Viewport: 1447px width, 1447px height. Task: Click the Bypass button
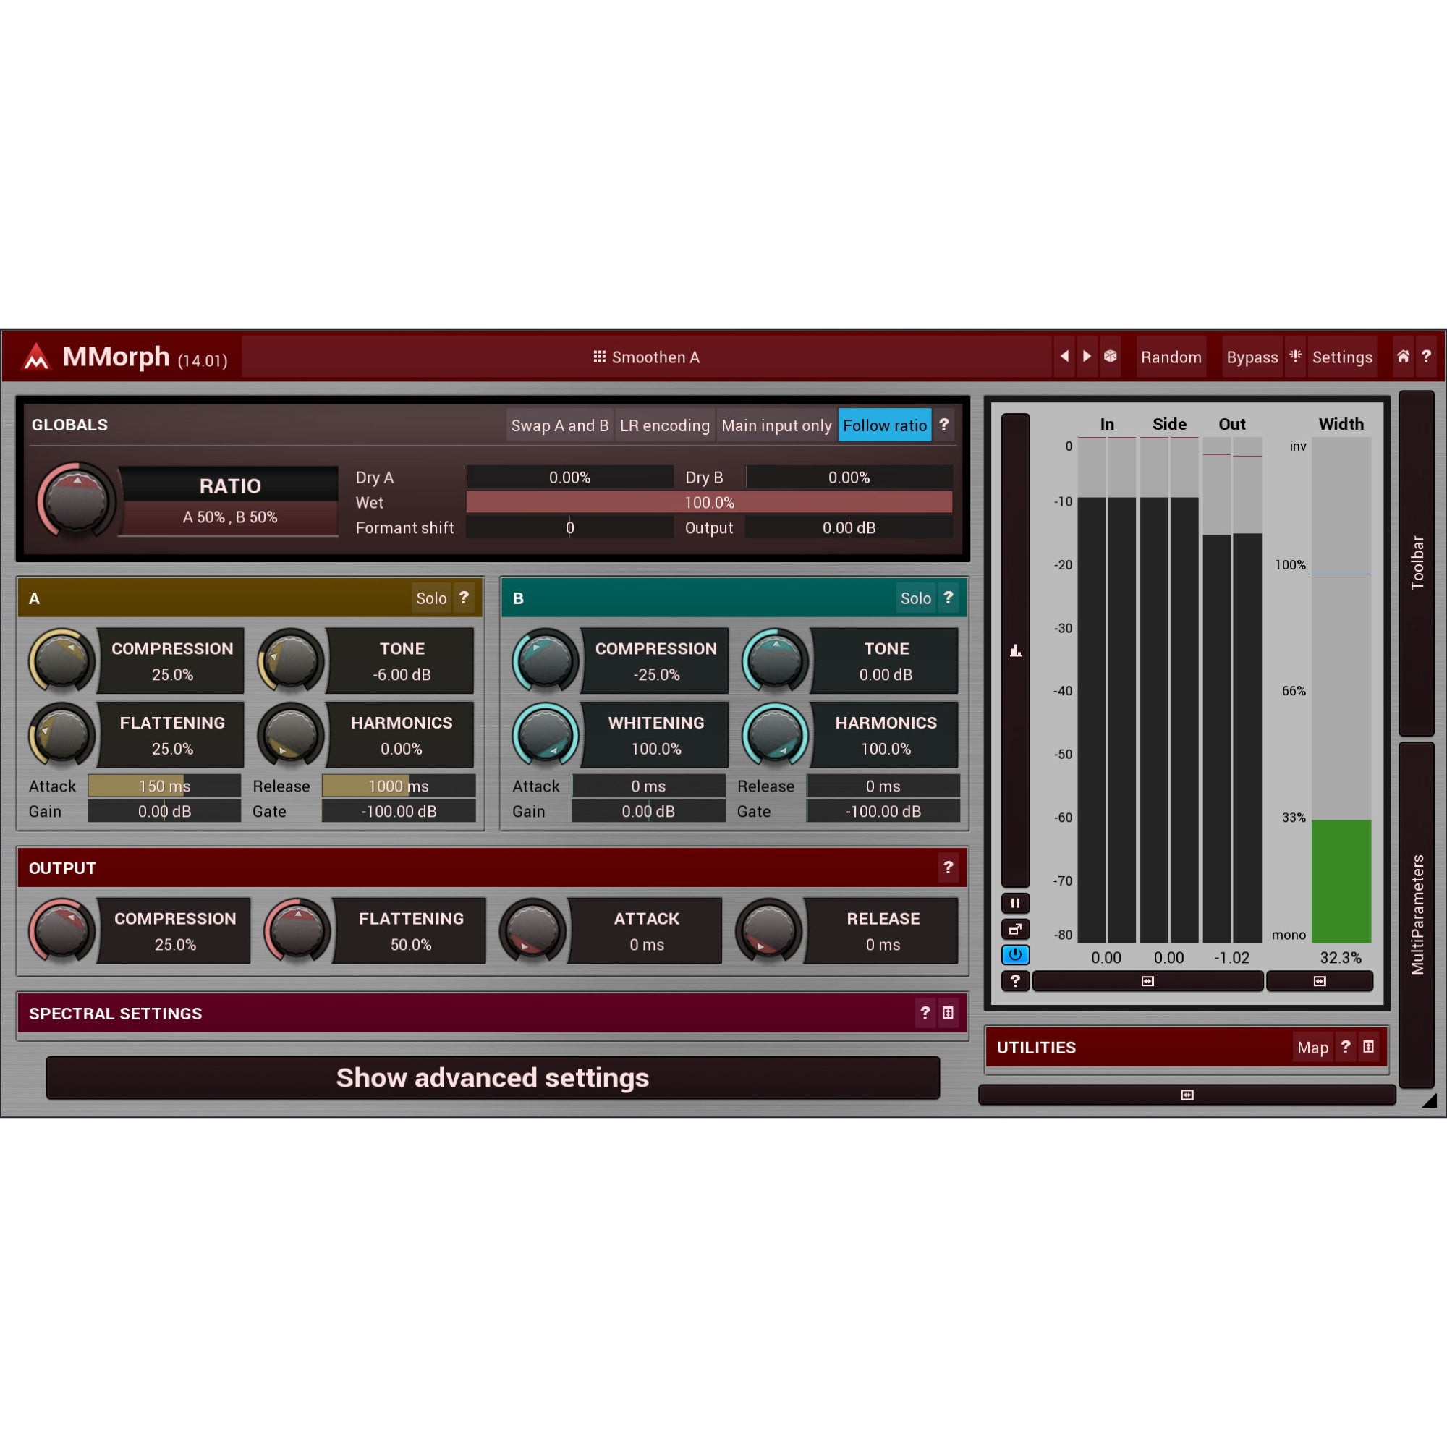tap(1252, 357)
